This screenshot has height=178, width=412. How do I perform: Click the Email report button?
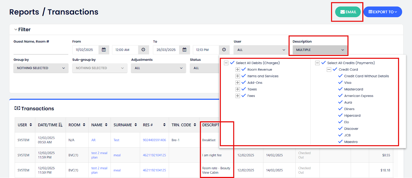click(x=348, y=12)
